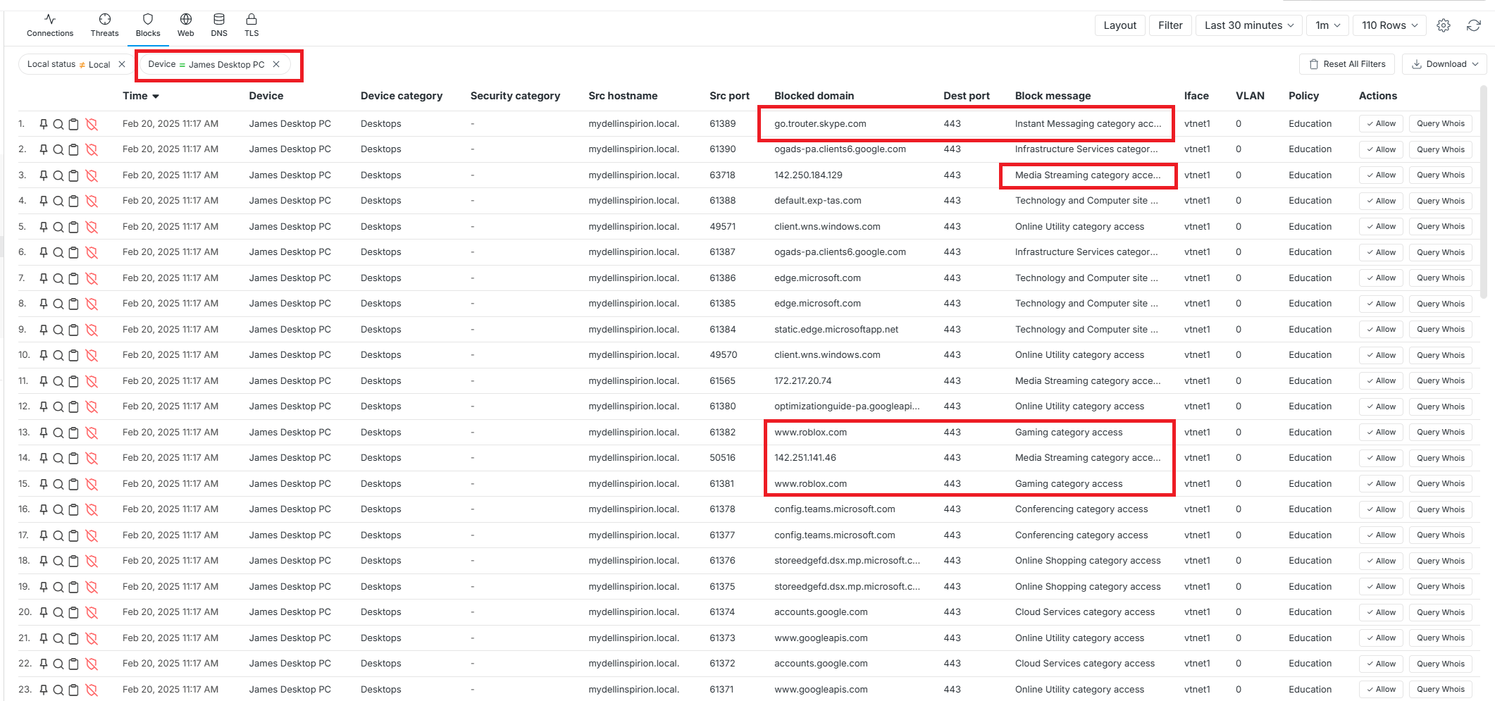Image resolution: width=1495 pixels, height=701 pixels.
Task: Select row 15 Gaming category access message
Action: click(x=1069, y=484)
